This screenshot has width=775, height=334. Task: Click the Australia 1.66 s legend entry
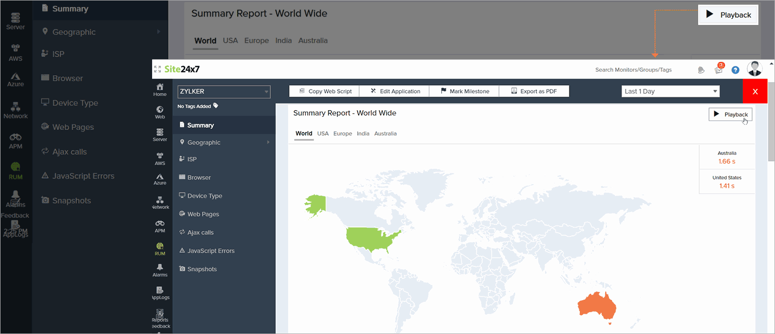pos(727,157)
